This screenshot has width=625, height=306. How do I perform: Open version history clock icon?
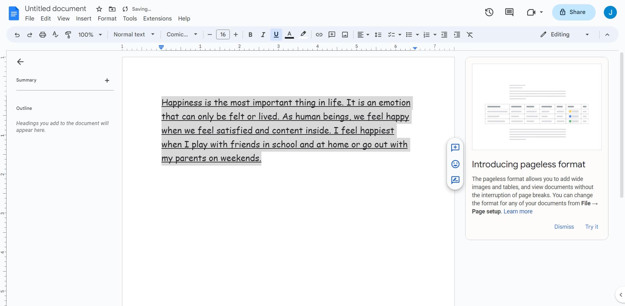(x=489, y=12)
